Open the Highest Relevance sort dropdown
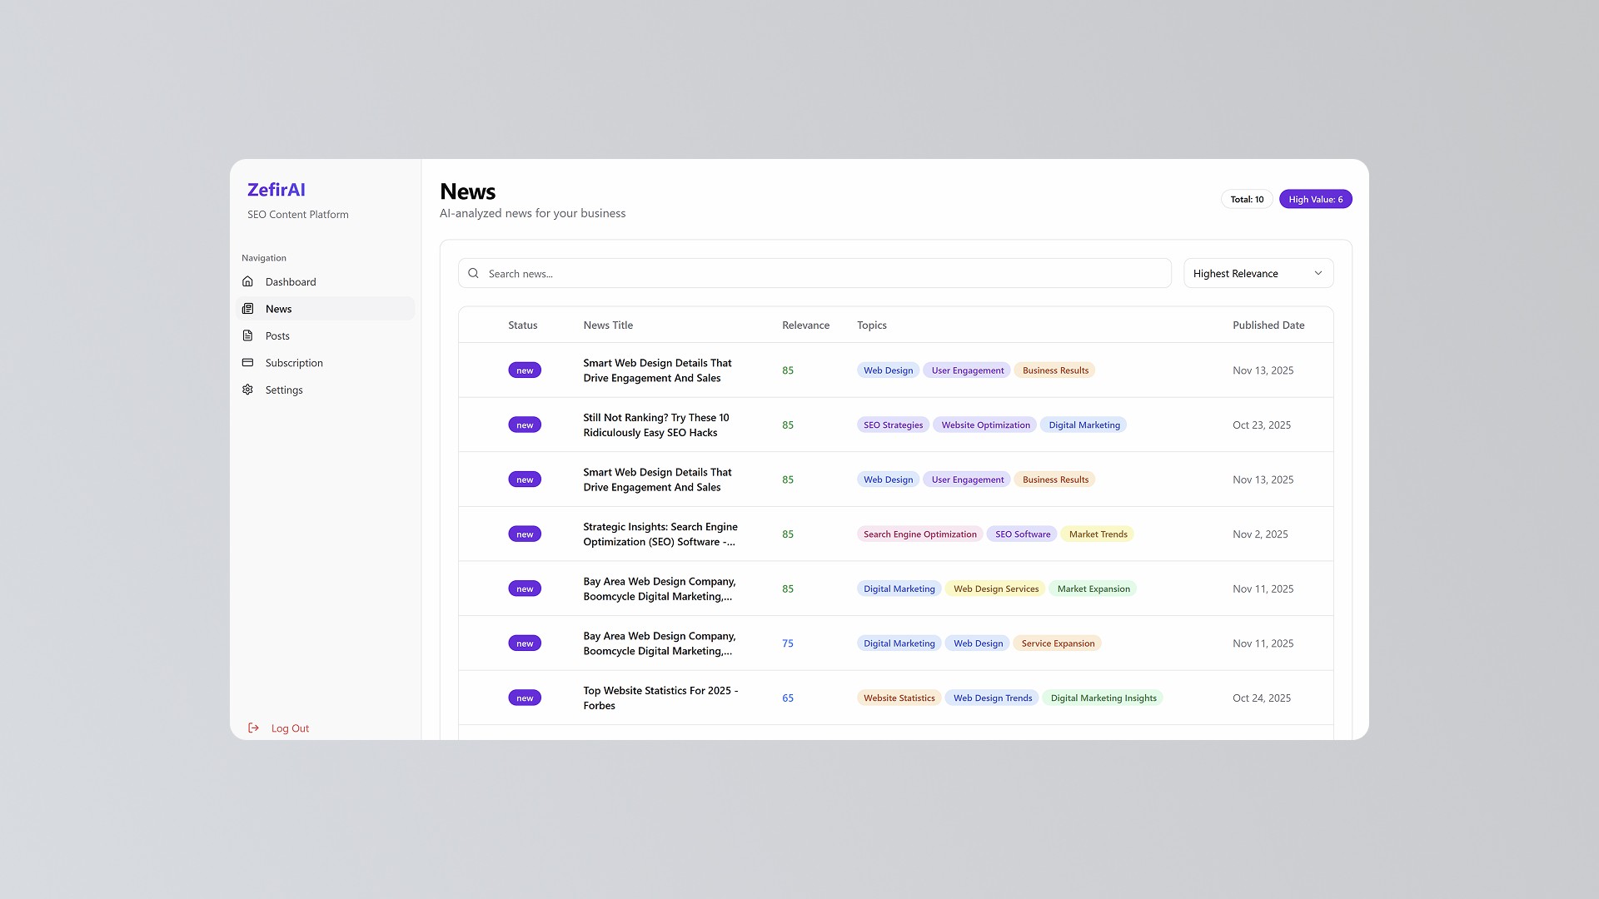 (x=1258, y=274)
